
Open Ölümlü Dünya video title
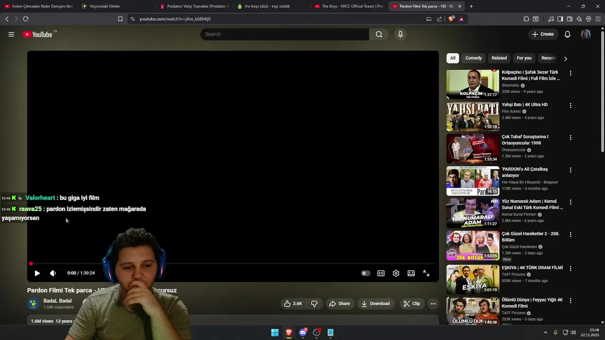pyautogui.click(x=532, y=303)
